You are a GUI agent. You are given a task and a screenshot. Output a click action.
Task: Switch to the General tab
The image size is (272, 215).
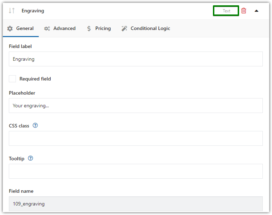(x=21, y=28)
